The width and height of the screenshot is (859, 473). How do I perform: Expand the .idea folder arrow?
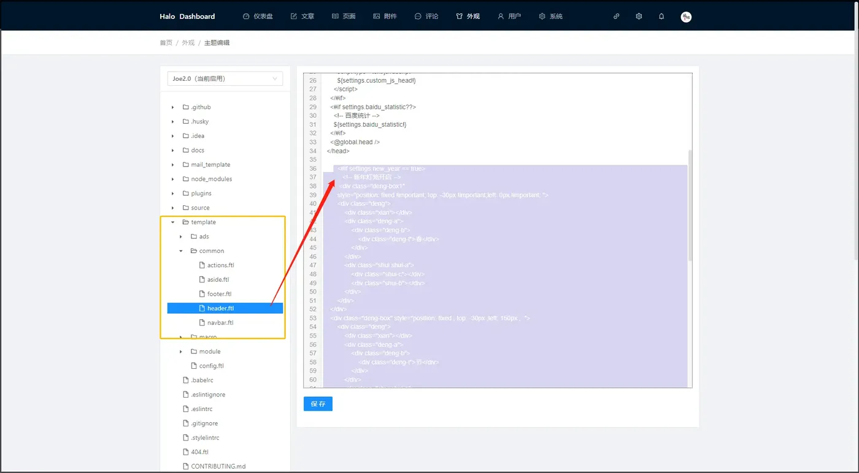pyautogui.click(x=173, y=136)
